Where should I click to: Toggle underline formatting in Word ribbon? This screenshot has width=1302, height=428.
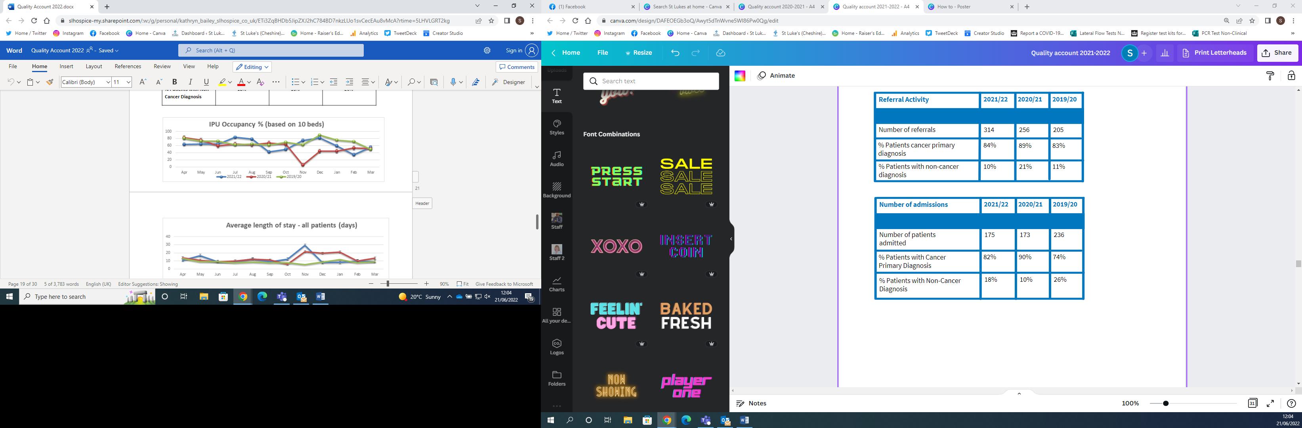click(x=206, y=82)
